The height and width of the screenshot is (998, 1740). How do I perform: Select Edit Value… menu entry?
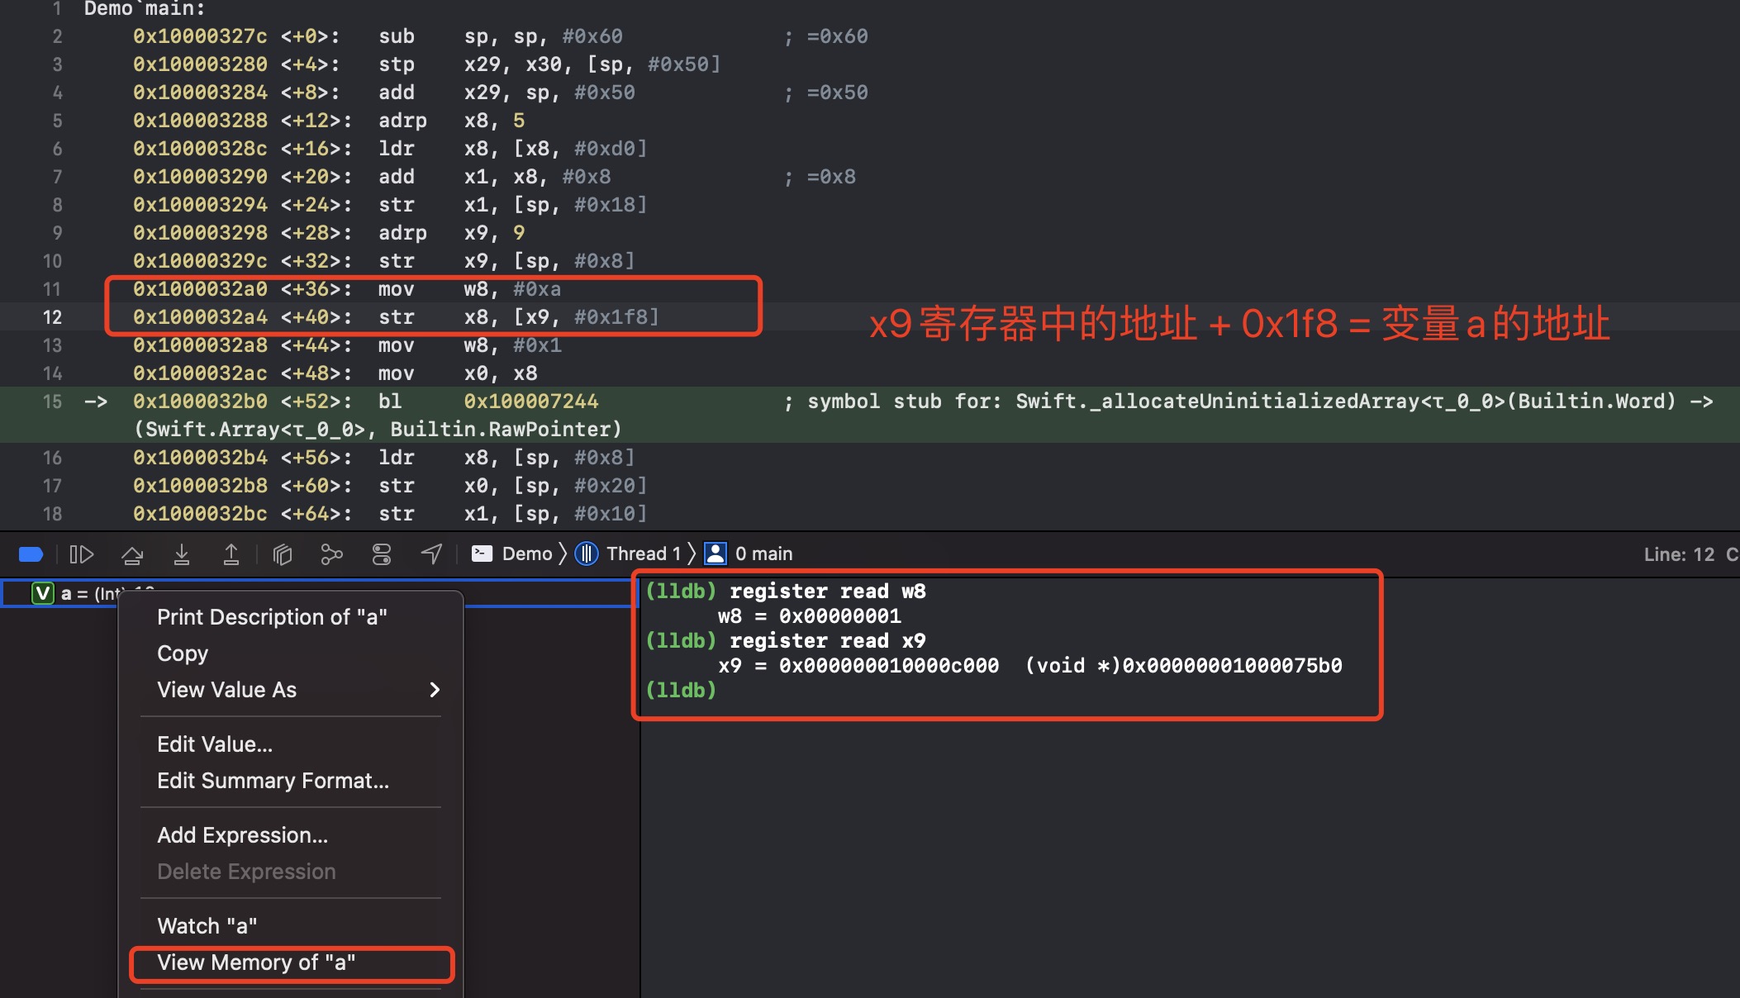pyautogui.click(x=215, y=744)
